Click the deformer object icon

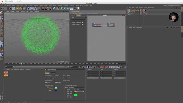click(68, 8)
